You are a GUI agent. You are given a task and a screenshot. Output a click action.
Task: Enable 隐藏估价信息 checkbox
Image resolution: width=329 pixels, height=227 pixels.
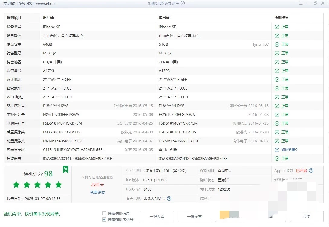[x=104, y=213]
